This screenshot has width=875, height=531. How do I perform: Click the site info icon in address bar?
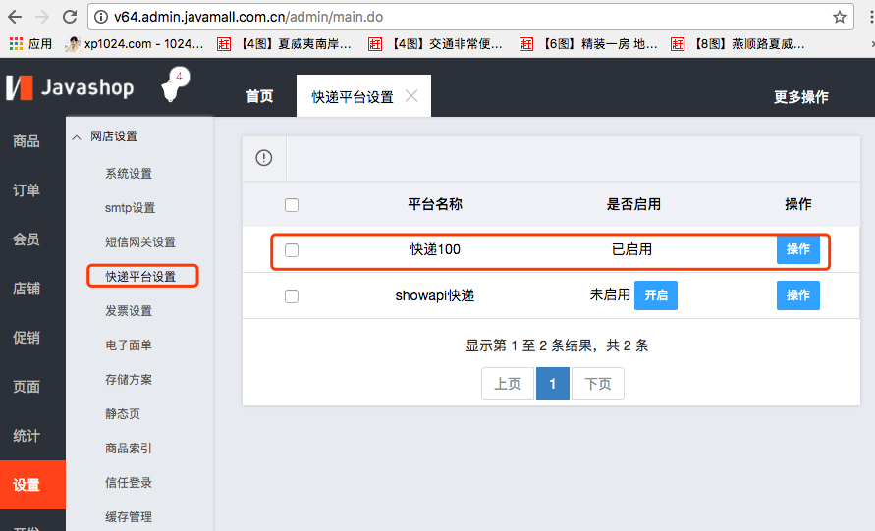pos(101,17)
